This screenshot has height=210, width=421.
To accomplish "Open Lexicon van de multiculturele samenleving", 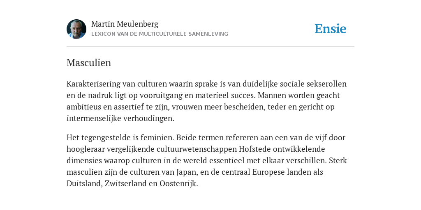I will tap(160, 34).
